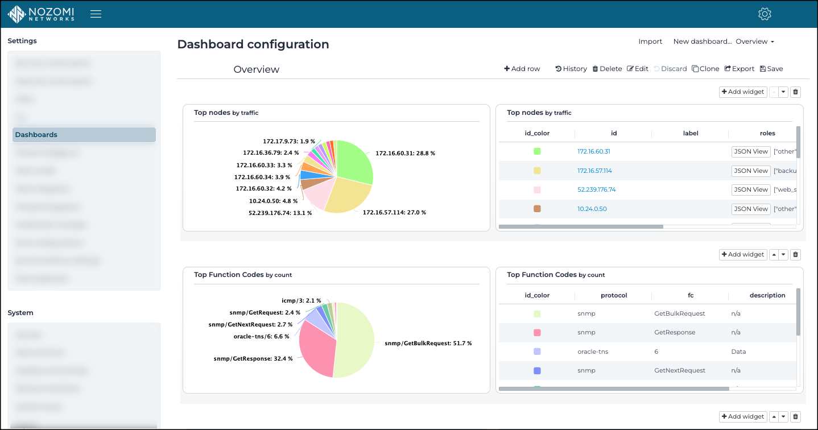Select Dashboards in the Settings sidebar

click(84, 135)
